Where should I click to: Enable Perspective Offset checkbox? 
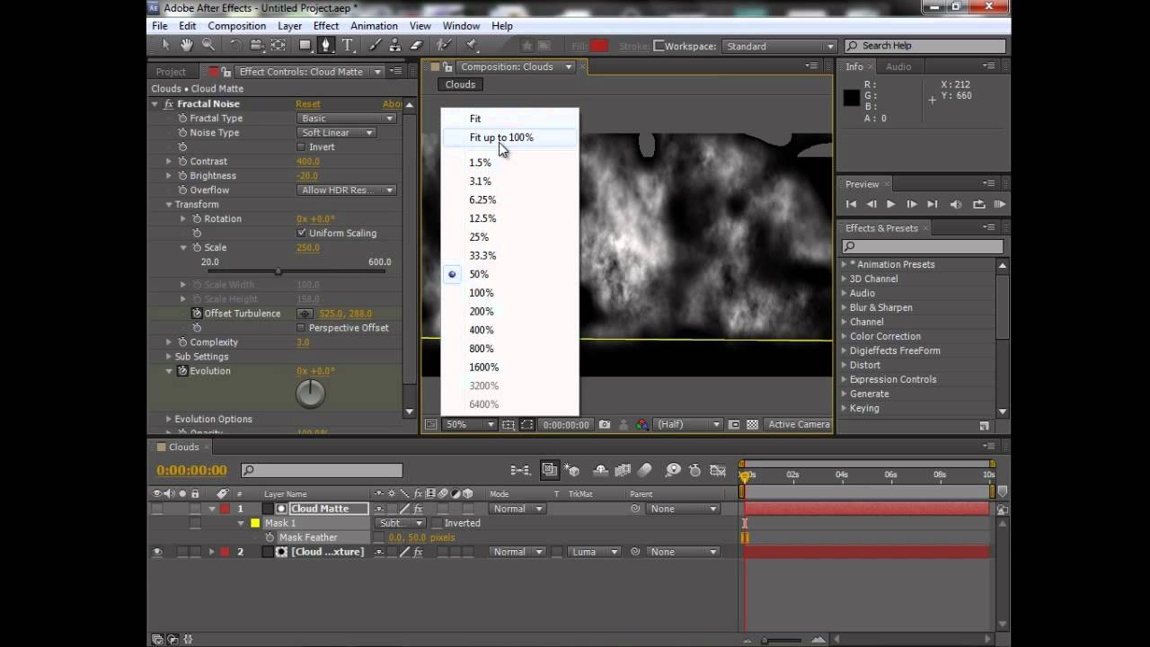pos(301,328)
